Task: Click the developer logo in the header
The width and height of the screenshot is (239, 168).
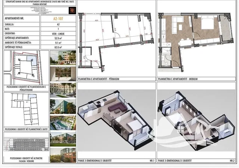Action: tap(72, 10)
